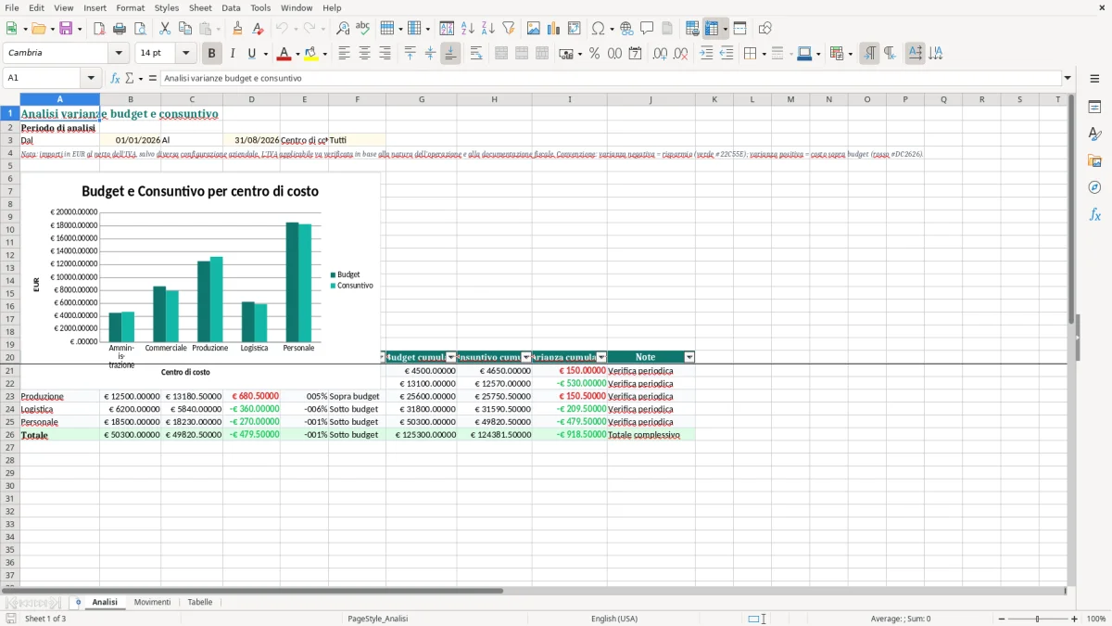Toggle Underline formatting
Viewport: 1112px width, 626px height.
pyautogui.click(x=251, y=54)
